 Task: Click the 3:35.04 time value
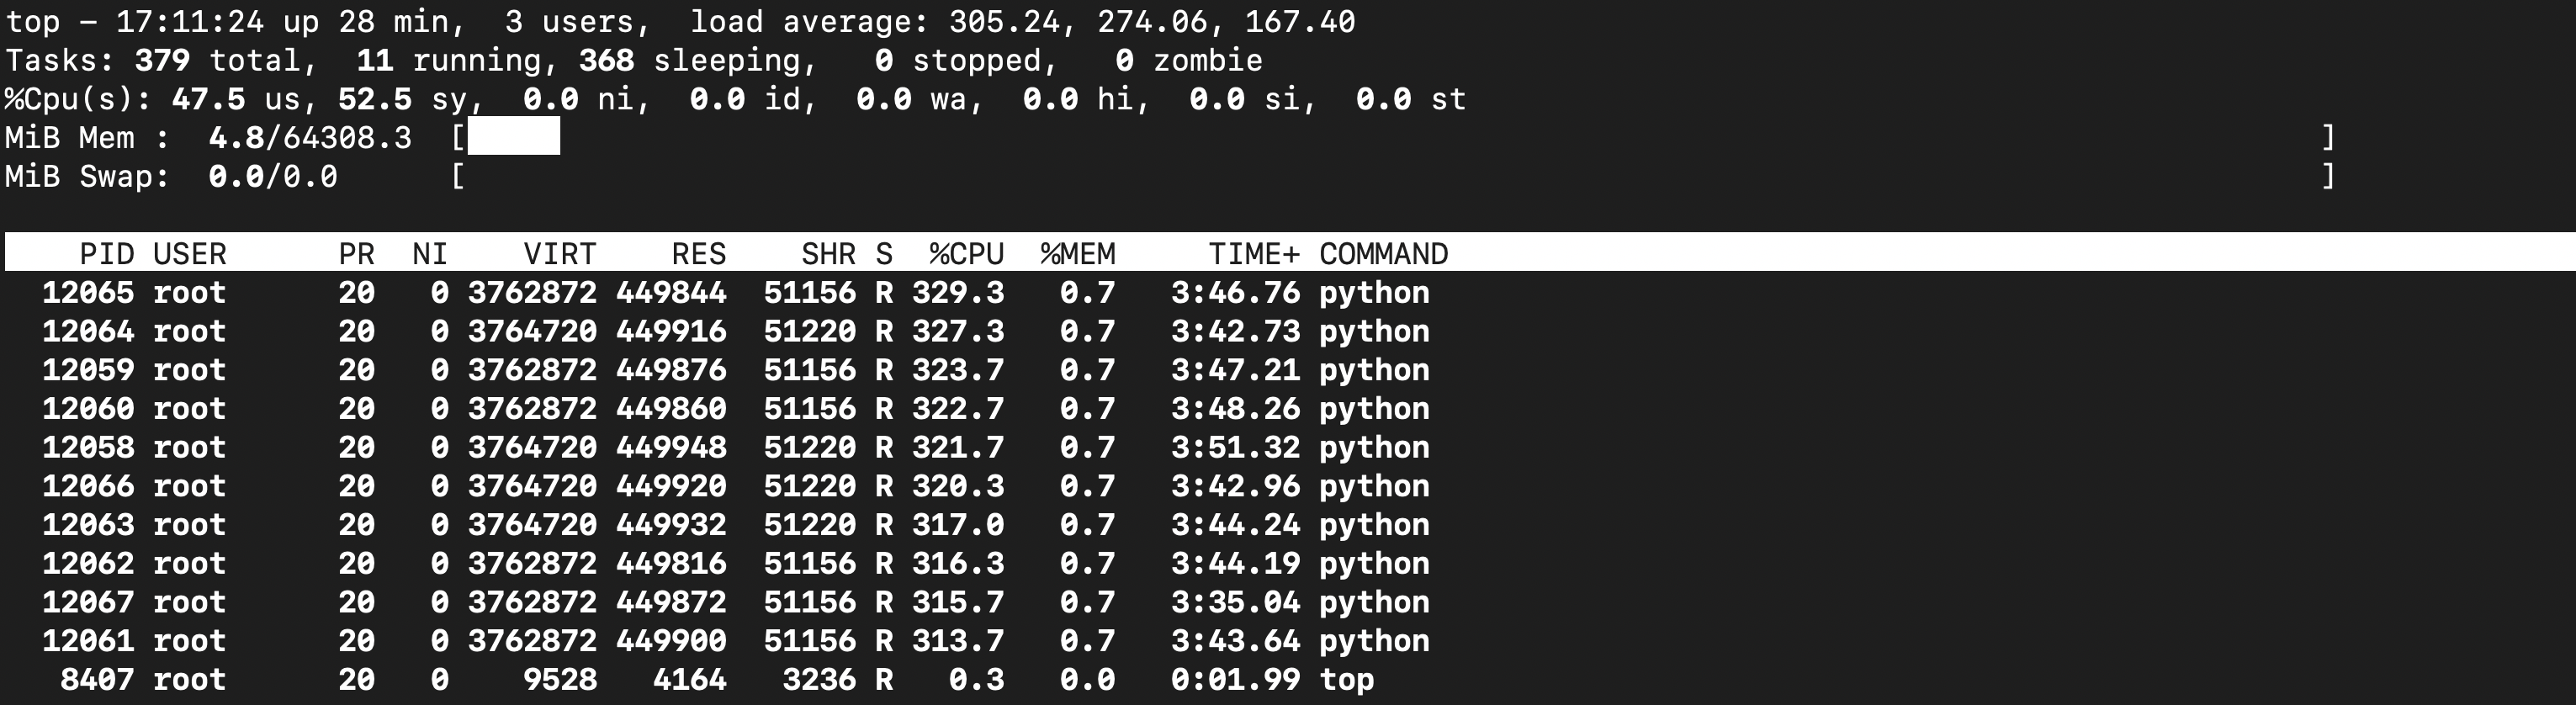(x=1235, y=602)
